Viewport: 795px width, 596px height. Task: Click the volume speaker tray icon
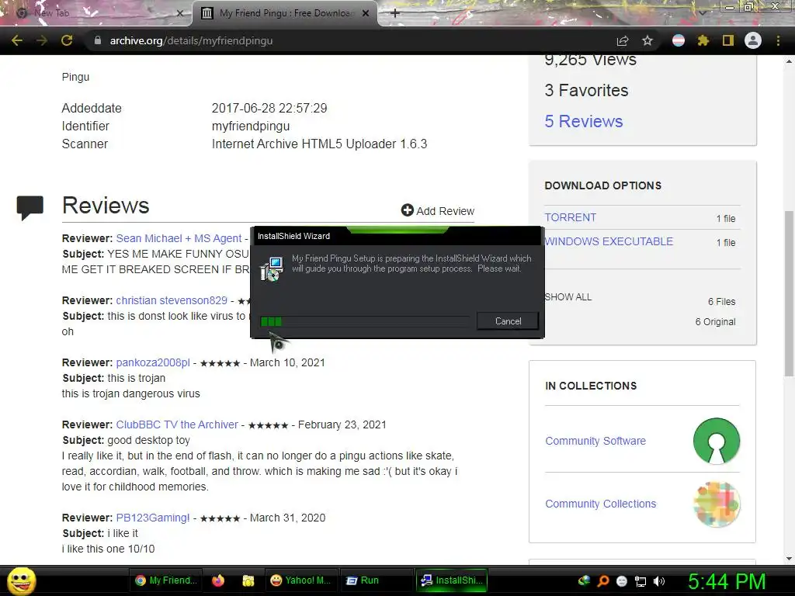658,580
